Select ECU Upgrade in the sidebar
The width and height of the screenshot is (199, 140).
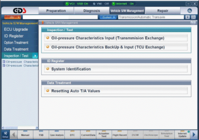click(16, 29)
